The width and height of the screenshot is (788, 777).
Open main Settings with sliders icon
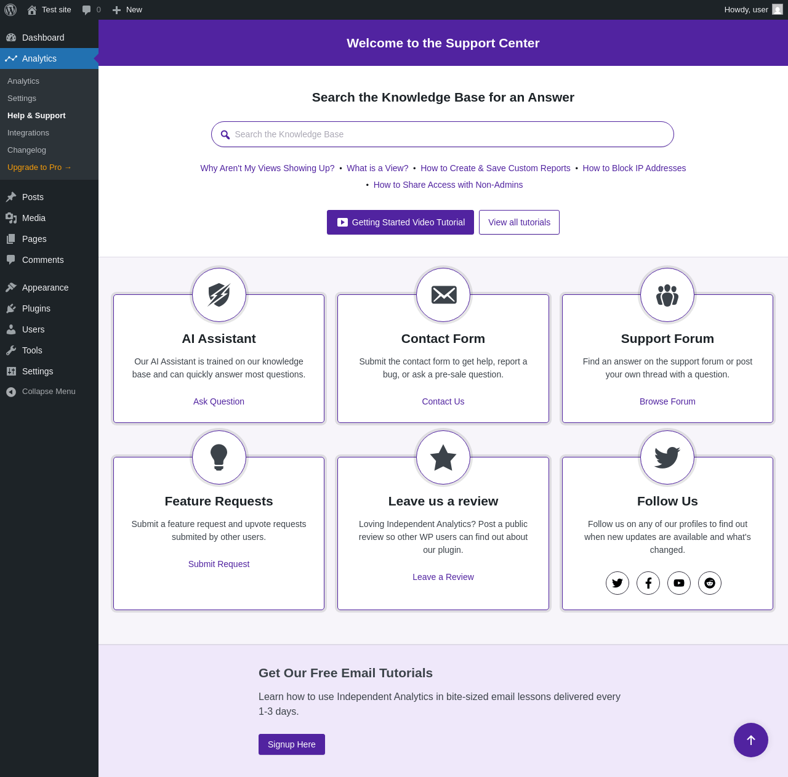[x=49, y=371]
